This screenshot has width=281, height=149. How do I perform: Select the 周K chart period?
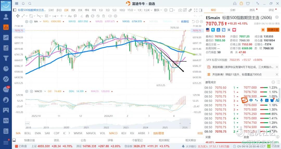tap(73, 10)
